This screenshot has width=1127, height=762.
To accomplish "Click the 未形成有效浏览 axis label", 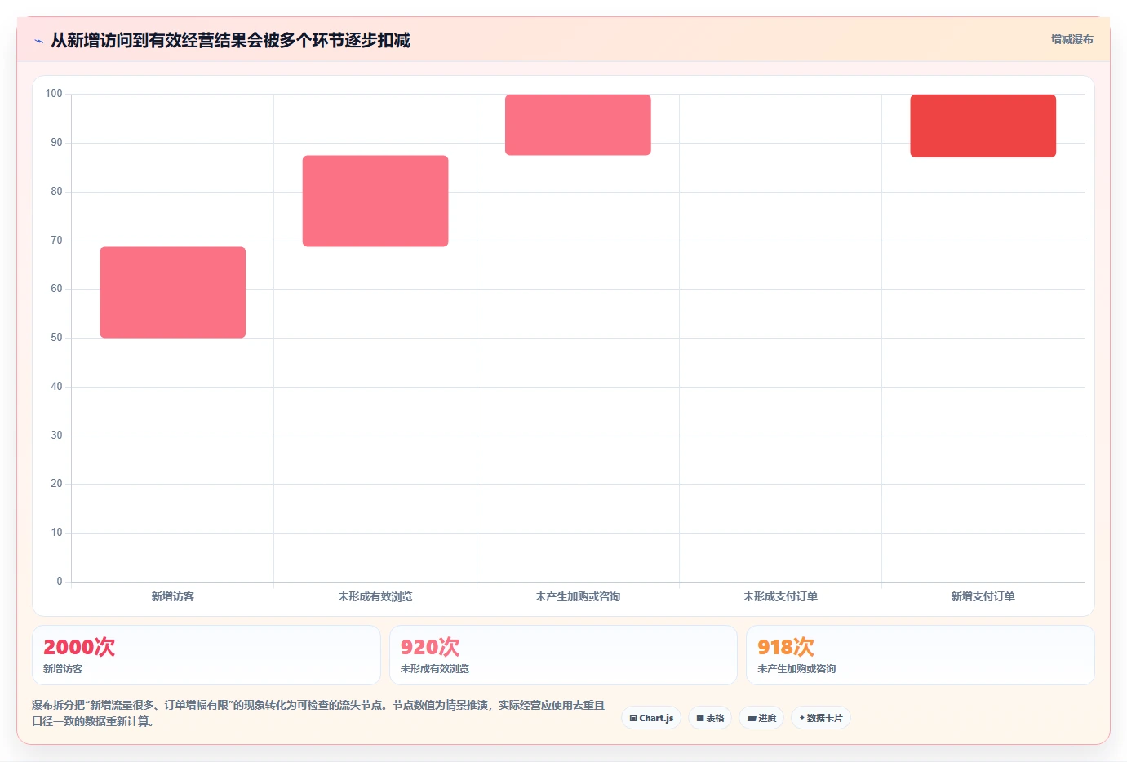I will [375, 596].
